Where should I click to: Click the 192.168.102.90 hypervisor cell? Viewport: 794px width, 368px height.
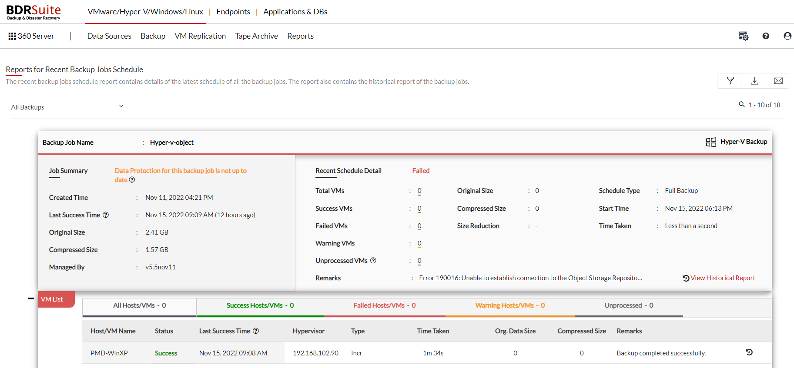[315, 353]
